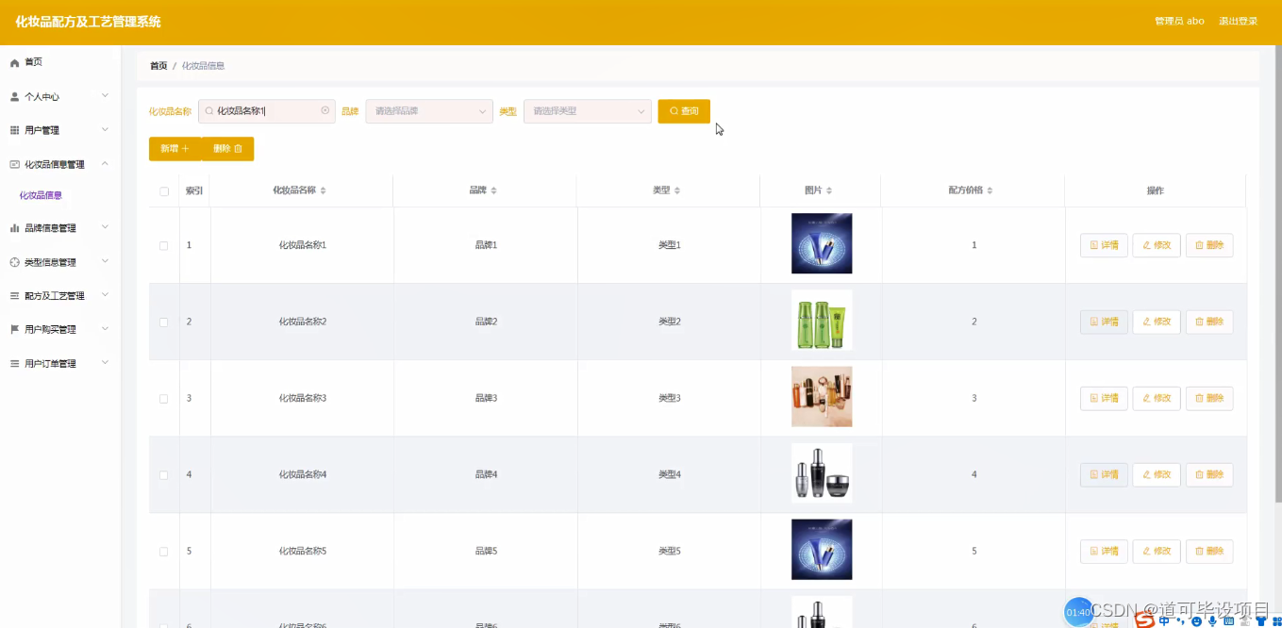Expand the 品牌信息管理 sidebar menu arrow
The width and height of the screenshot is (1282, 628).
(105, 227)
